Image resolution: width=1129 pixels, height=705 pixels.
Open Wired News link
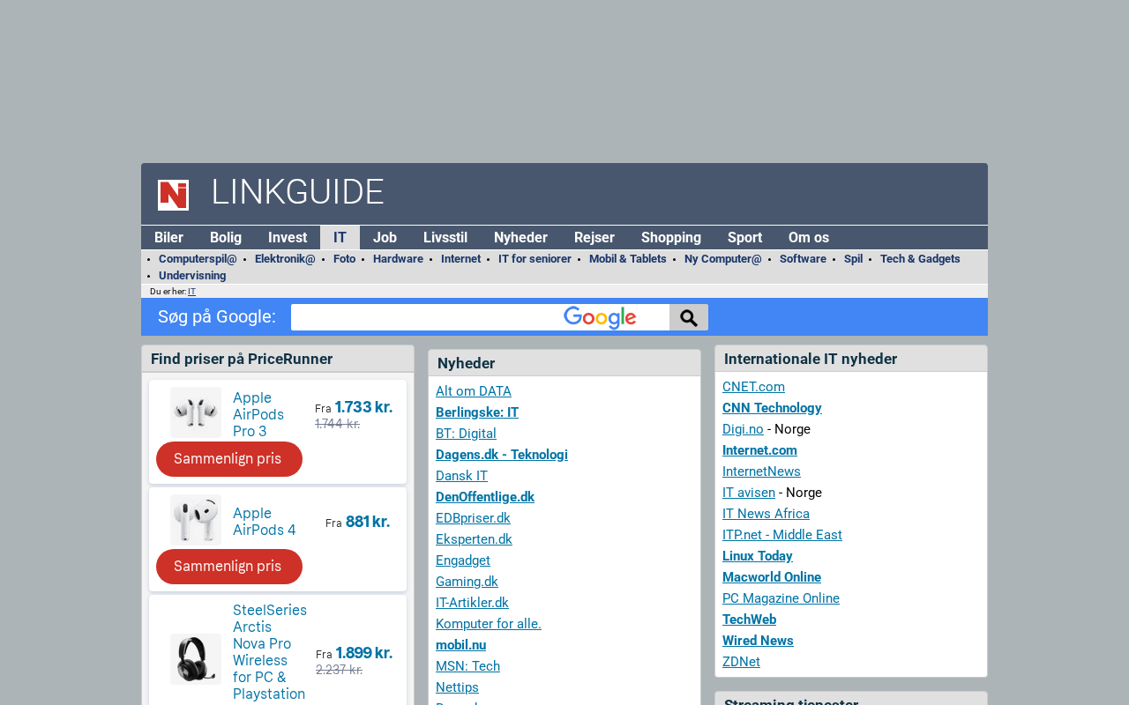click(758, 641)
